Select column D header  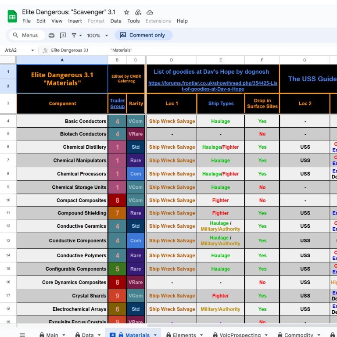click(171, 60)
